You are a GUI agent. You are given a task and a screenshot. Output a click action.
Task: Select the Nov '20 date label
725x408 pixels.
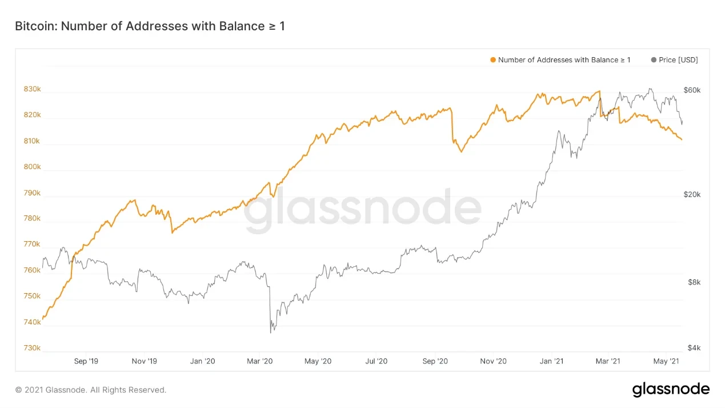(493, 361)
